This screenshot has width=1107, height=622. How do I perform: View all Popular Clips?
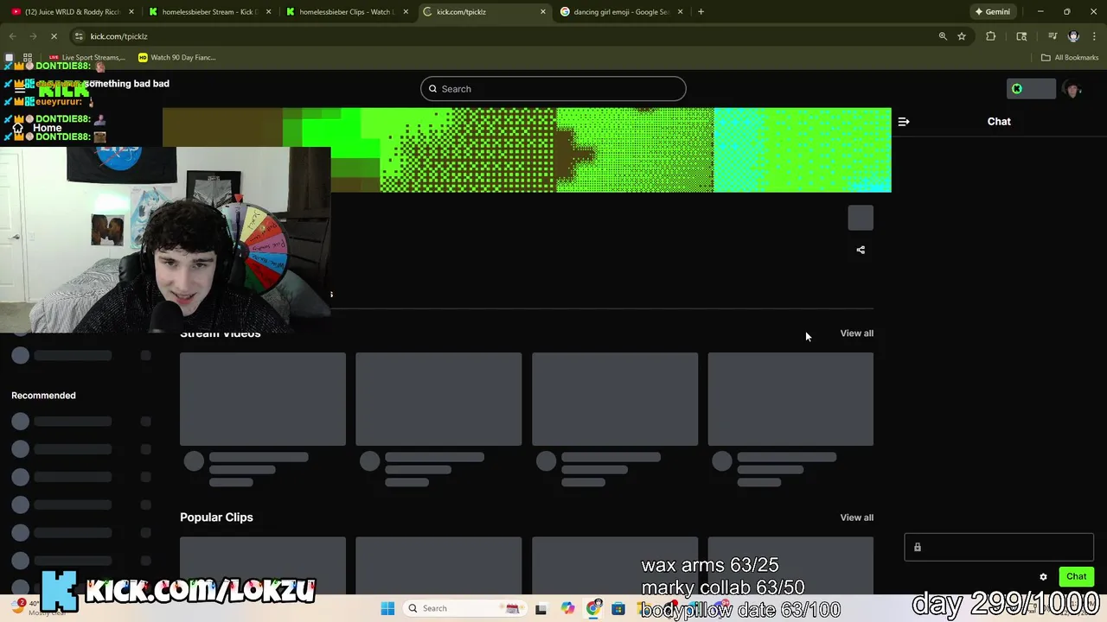[857, 517]
